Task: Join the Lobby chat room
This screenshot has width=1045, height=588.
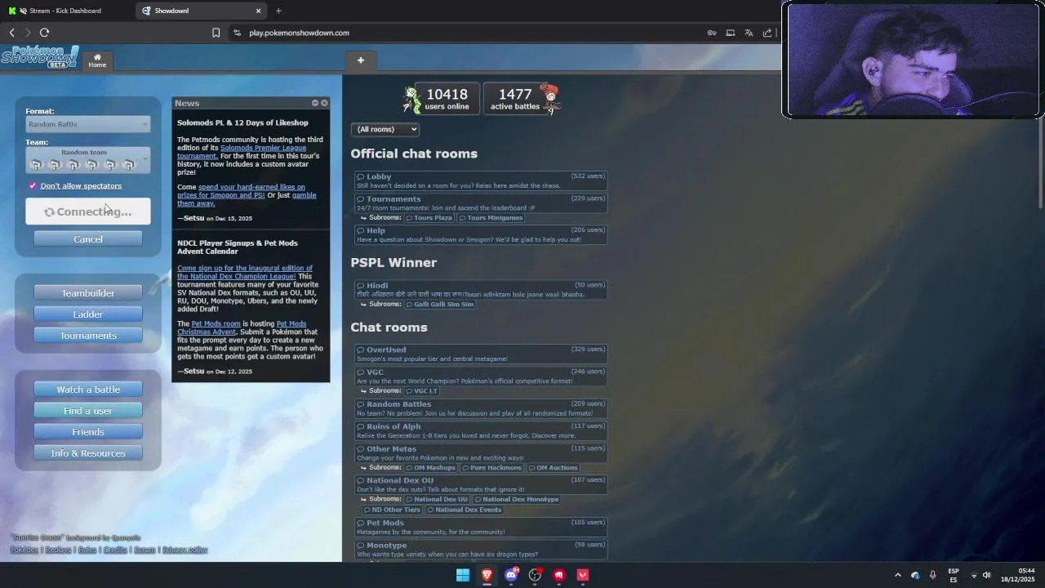Action: 480,180
